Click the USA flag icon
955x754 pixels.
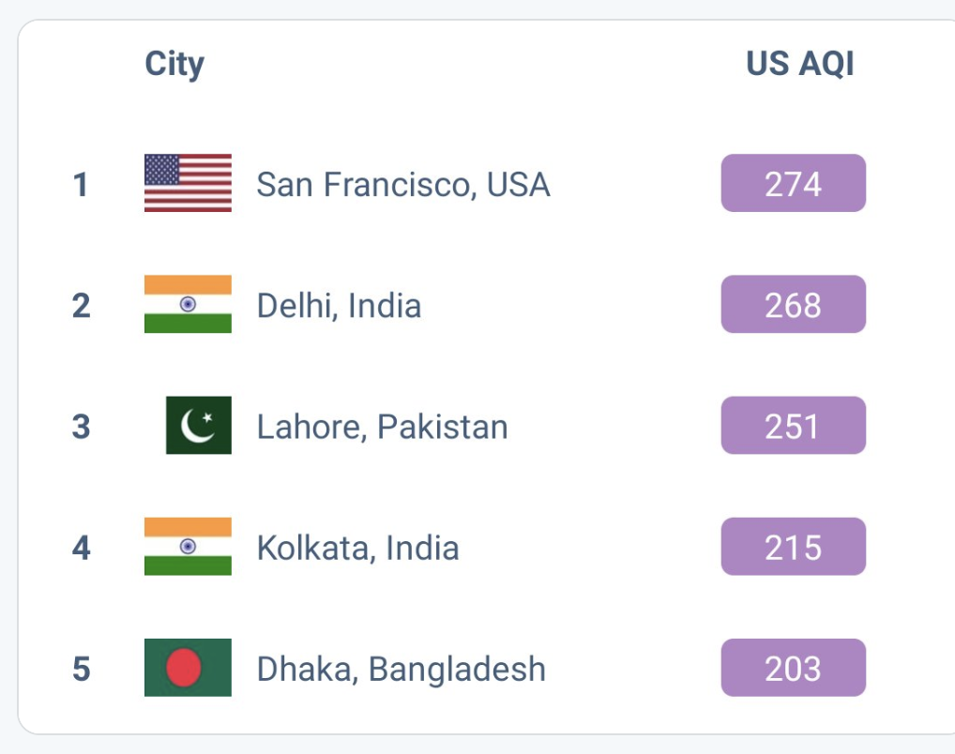tap(188, 183)
